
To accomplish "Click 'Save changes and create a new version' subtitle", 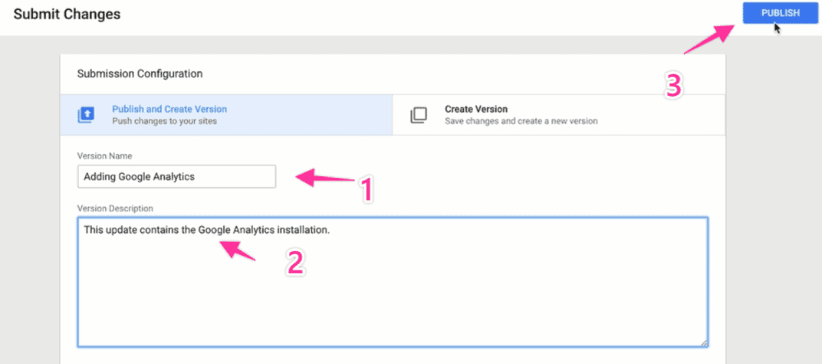I will (521, 121).
